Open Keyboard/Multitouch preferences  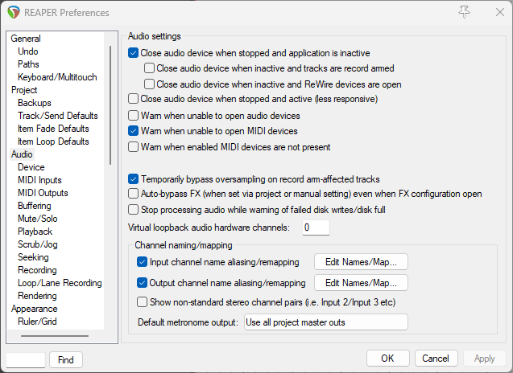pyautogui.click(x=57, y=77)
